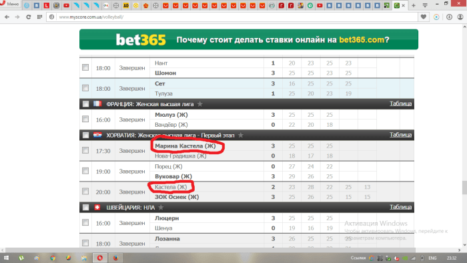Image resolution: width=467 pixels, height=263 pixels.
Task: Open the Windows Start button
Action: pyautogui.click(x=6, y=258)
